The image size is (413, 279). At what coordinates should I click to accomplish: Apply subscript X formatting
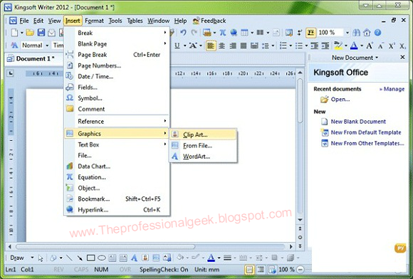(x=403, y=46)
